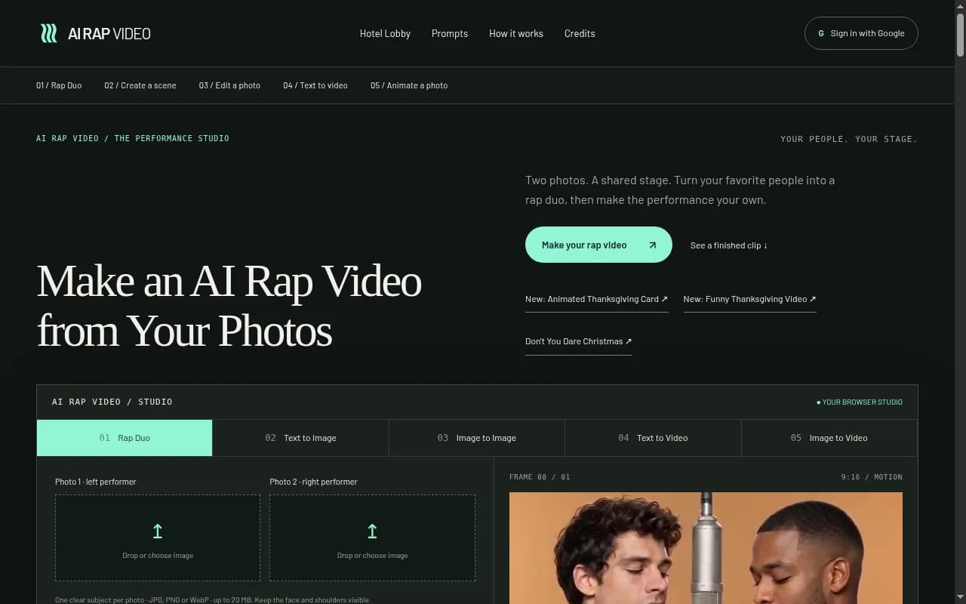966x604 pixels.
Task: Click arrow icon inside Make your rap video
Action: tap(653, 245)
